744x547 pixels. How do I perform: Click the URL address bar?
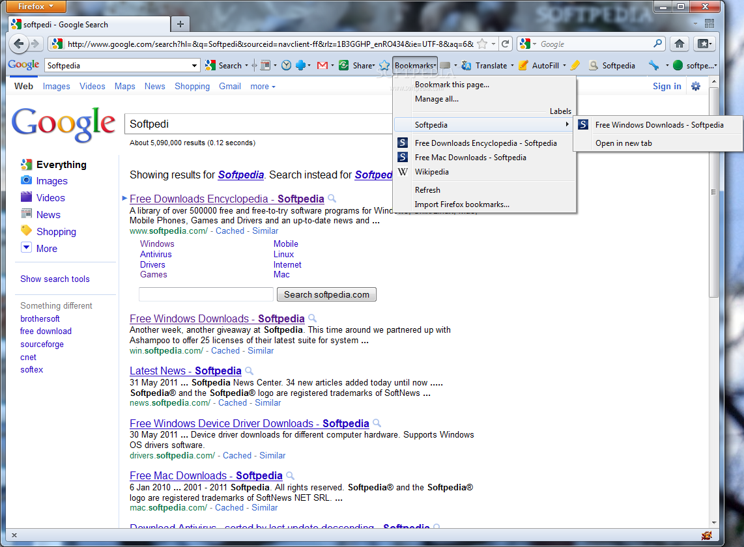click(269, 44)
